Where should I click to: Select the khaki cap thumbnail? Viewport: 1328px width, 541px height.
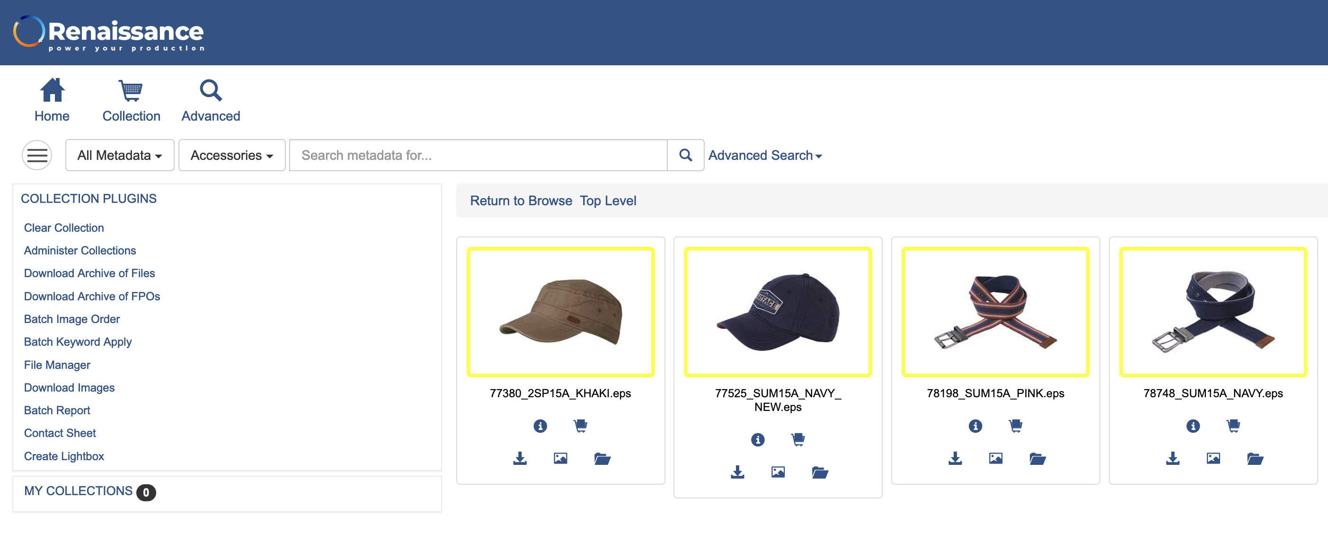[560, 312]
